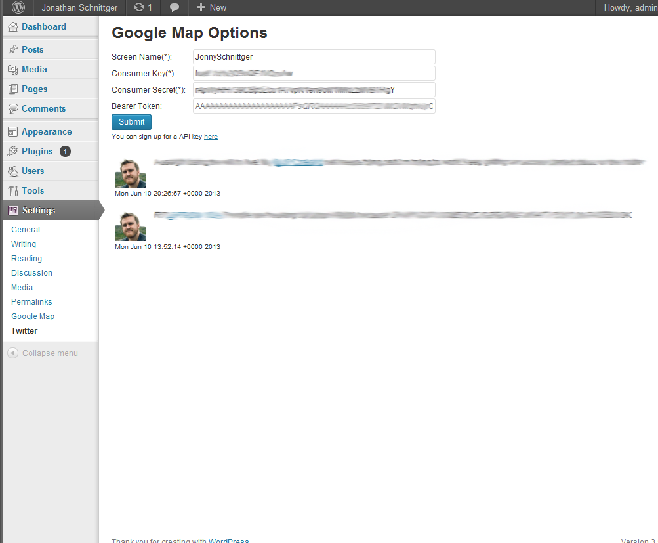Go to Writing settings
The image size is (658, 543).
pyautogui.click(x=24, y=244)
